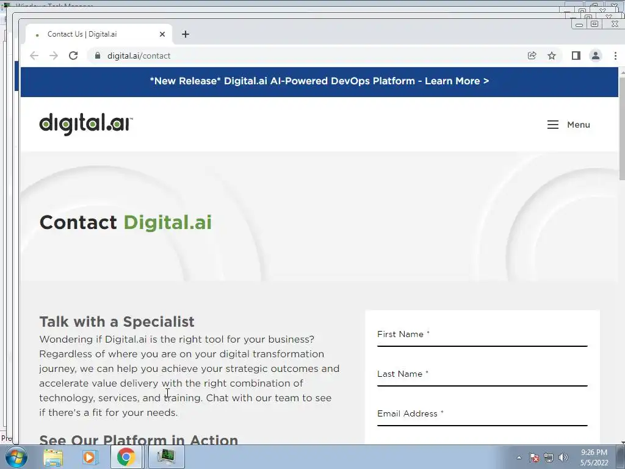Switch to Task Manager taskbar icon
This screenshot has height=469, width=625.
pos(167,457)
